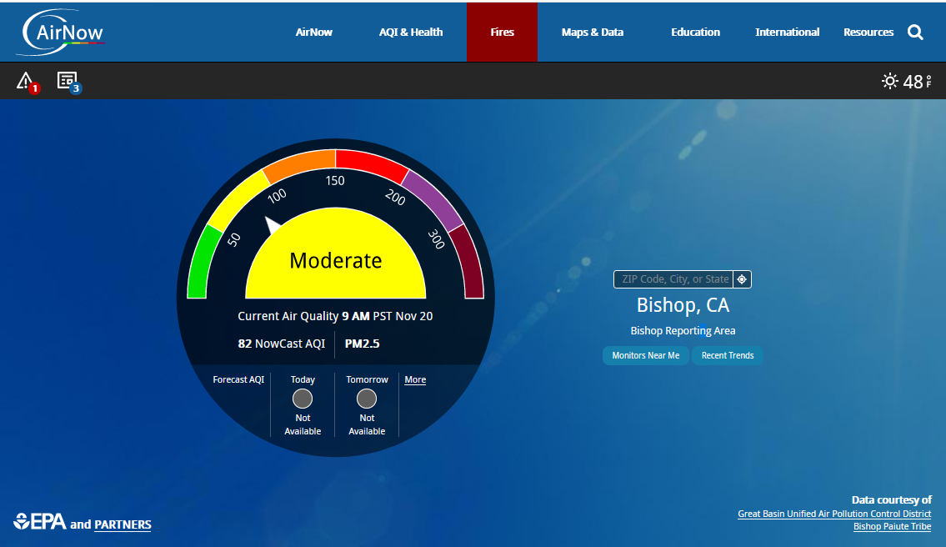Click the Monitors Near Me button

(645, 355)
